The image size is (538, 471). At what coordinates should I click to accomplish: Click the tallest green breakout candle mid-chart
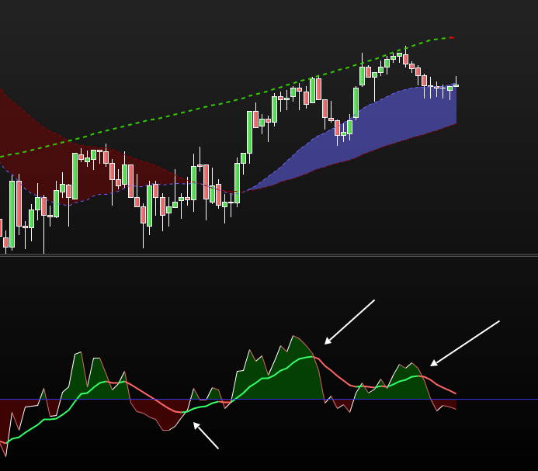pos(249,132)
